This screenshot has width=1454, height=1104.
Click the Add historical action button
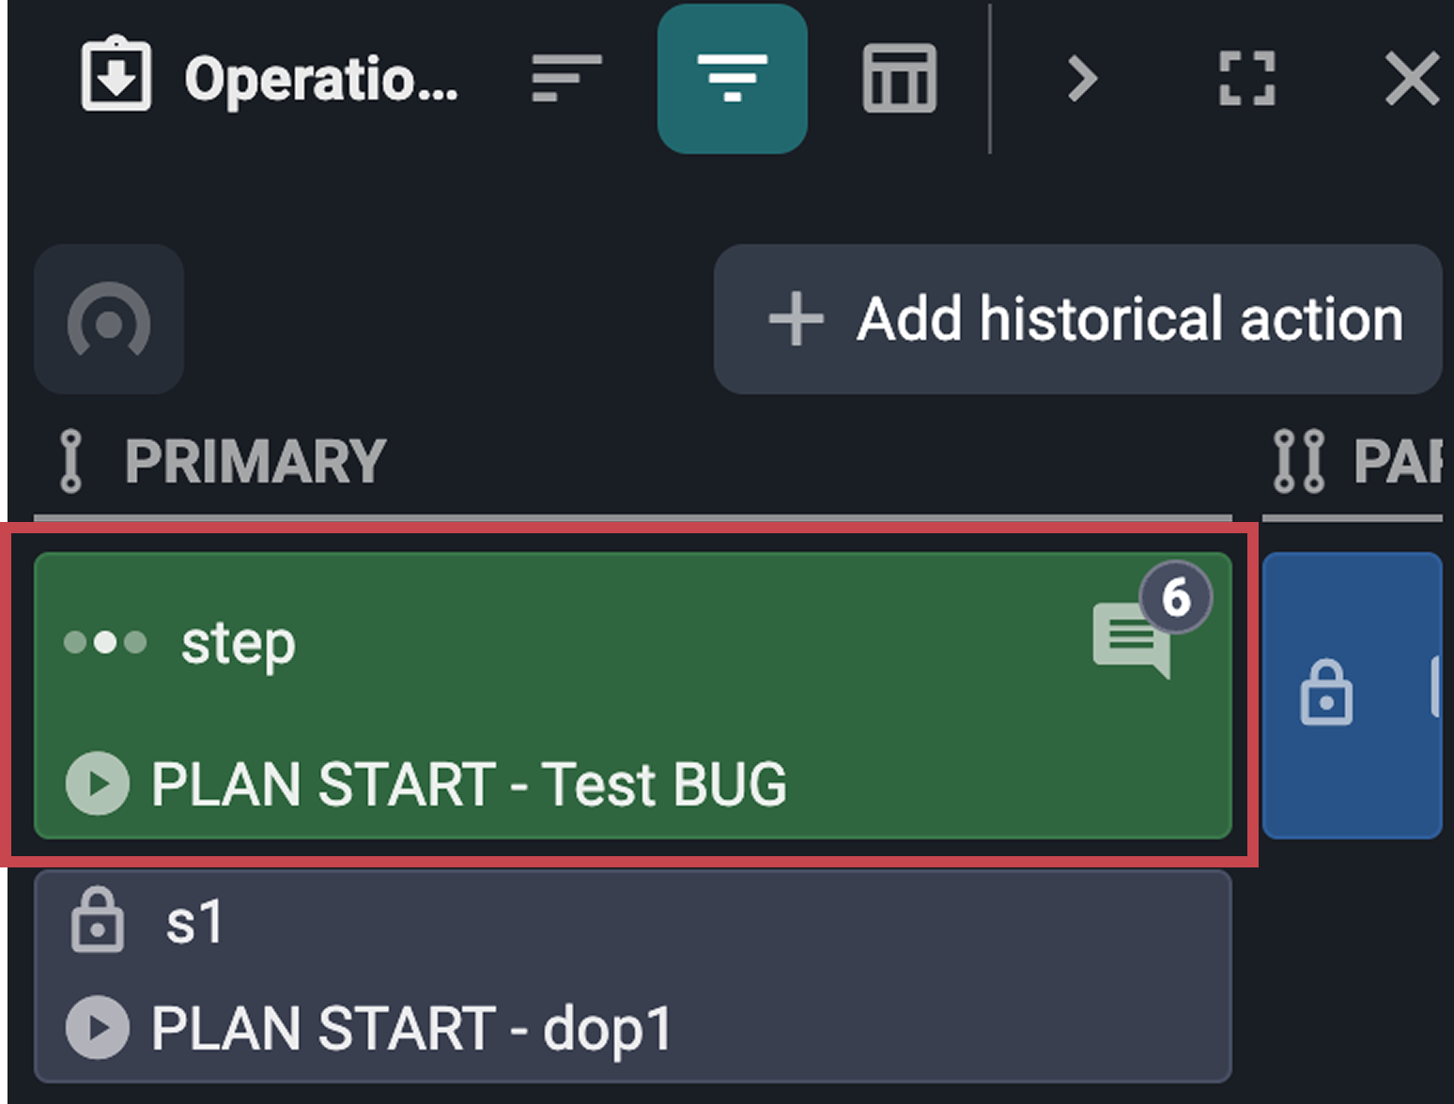pos(1078,319)
